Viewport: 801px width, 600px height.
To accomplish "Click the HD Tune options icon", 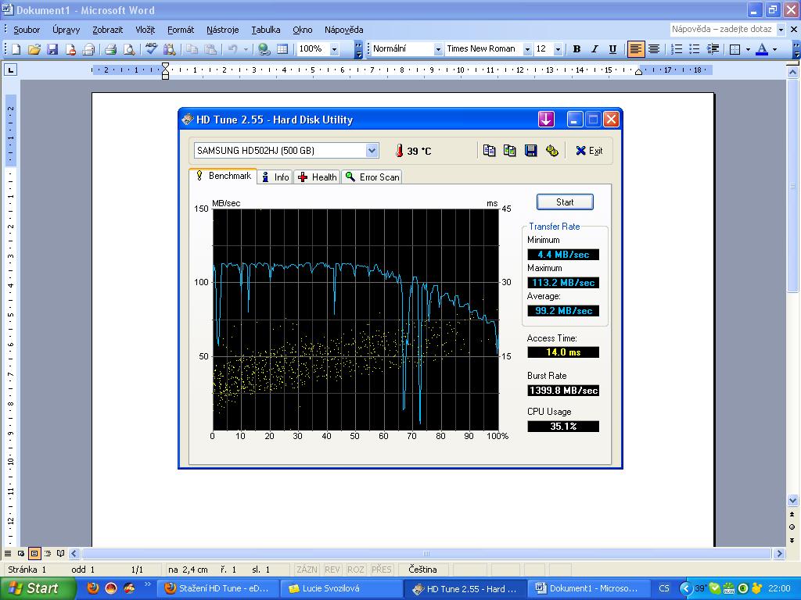I will tap(551, 151).
